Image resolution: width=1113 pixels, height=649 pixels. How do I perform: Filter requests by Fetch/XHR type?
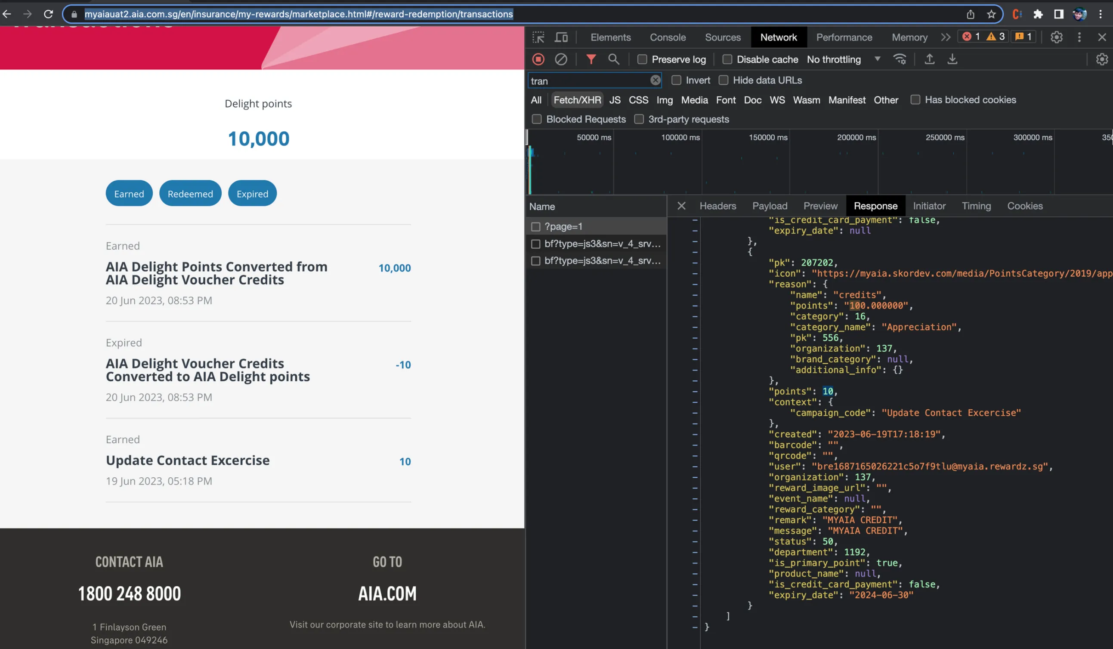577,100
